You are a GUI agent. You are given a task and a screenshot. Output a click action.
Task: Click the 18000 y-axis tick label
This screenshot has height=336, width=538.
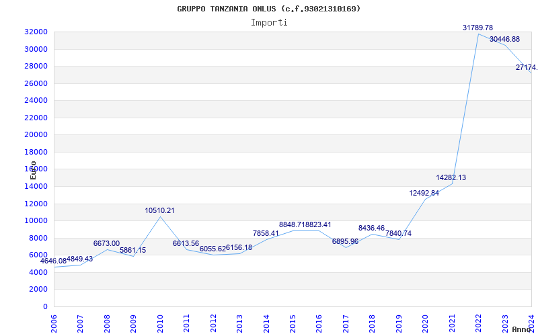(36, 152)
